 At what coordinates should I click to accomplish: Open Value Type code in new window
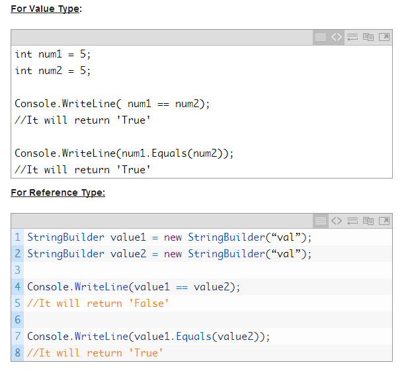(384, 38)
